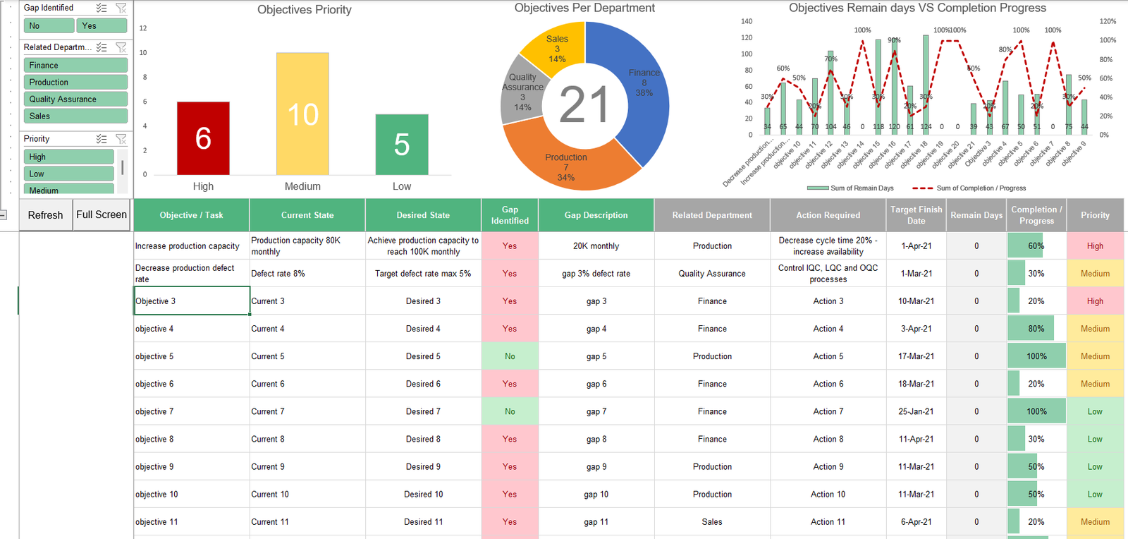
Task: Click the Full Screen button
Action: click(102, 215)
